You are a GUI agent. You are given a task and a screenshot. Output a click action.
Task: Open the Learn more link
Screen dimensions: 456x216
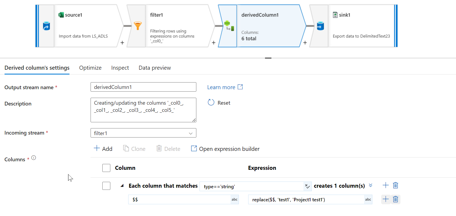225,87
